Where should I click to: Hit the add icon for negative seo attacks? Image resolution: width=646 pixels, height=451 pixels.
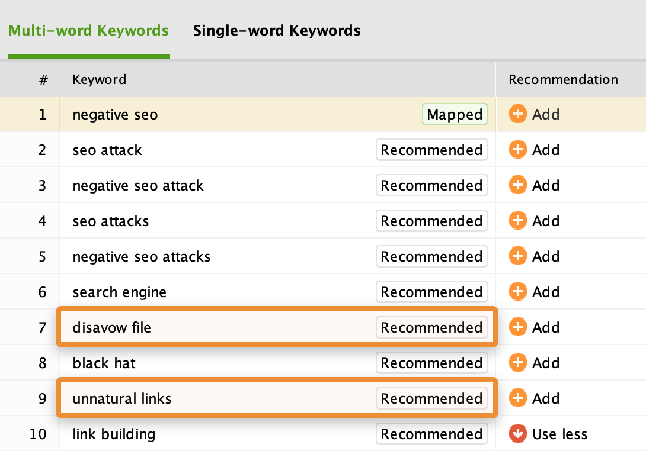[x=517, y=256]
